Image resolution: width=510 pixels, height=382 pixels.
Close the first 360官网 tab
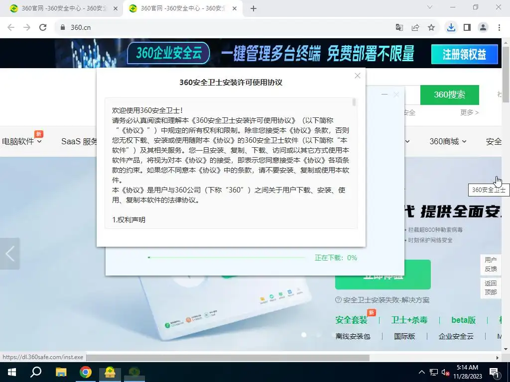click(x=115, y=9)
